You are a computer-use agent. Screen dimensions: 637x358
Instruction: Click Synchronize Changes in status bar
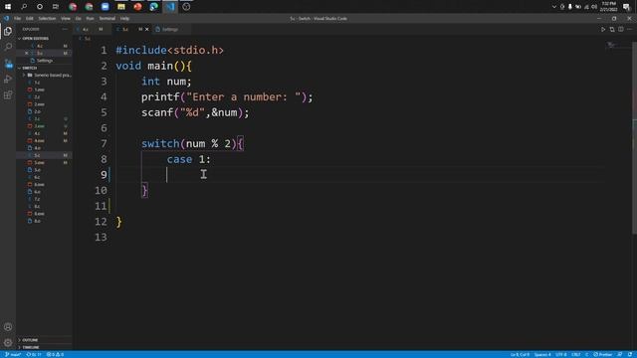34,354
